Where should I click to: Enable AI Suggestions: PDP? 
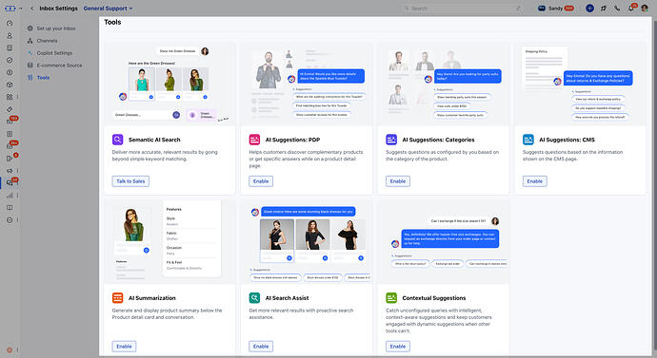[261, 181]
